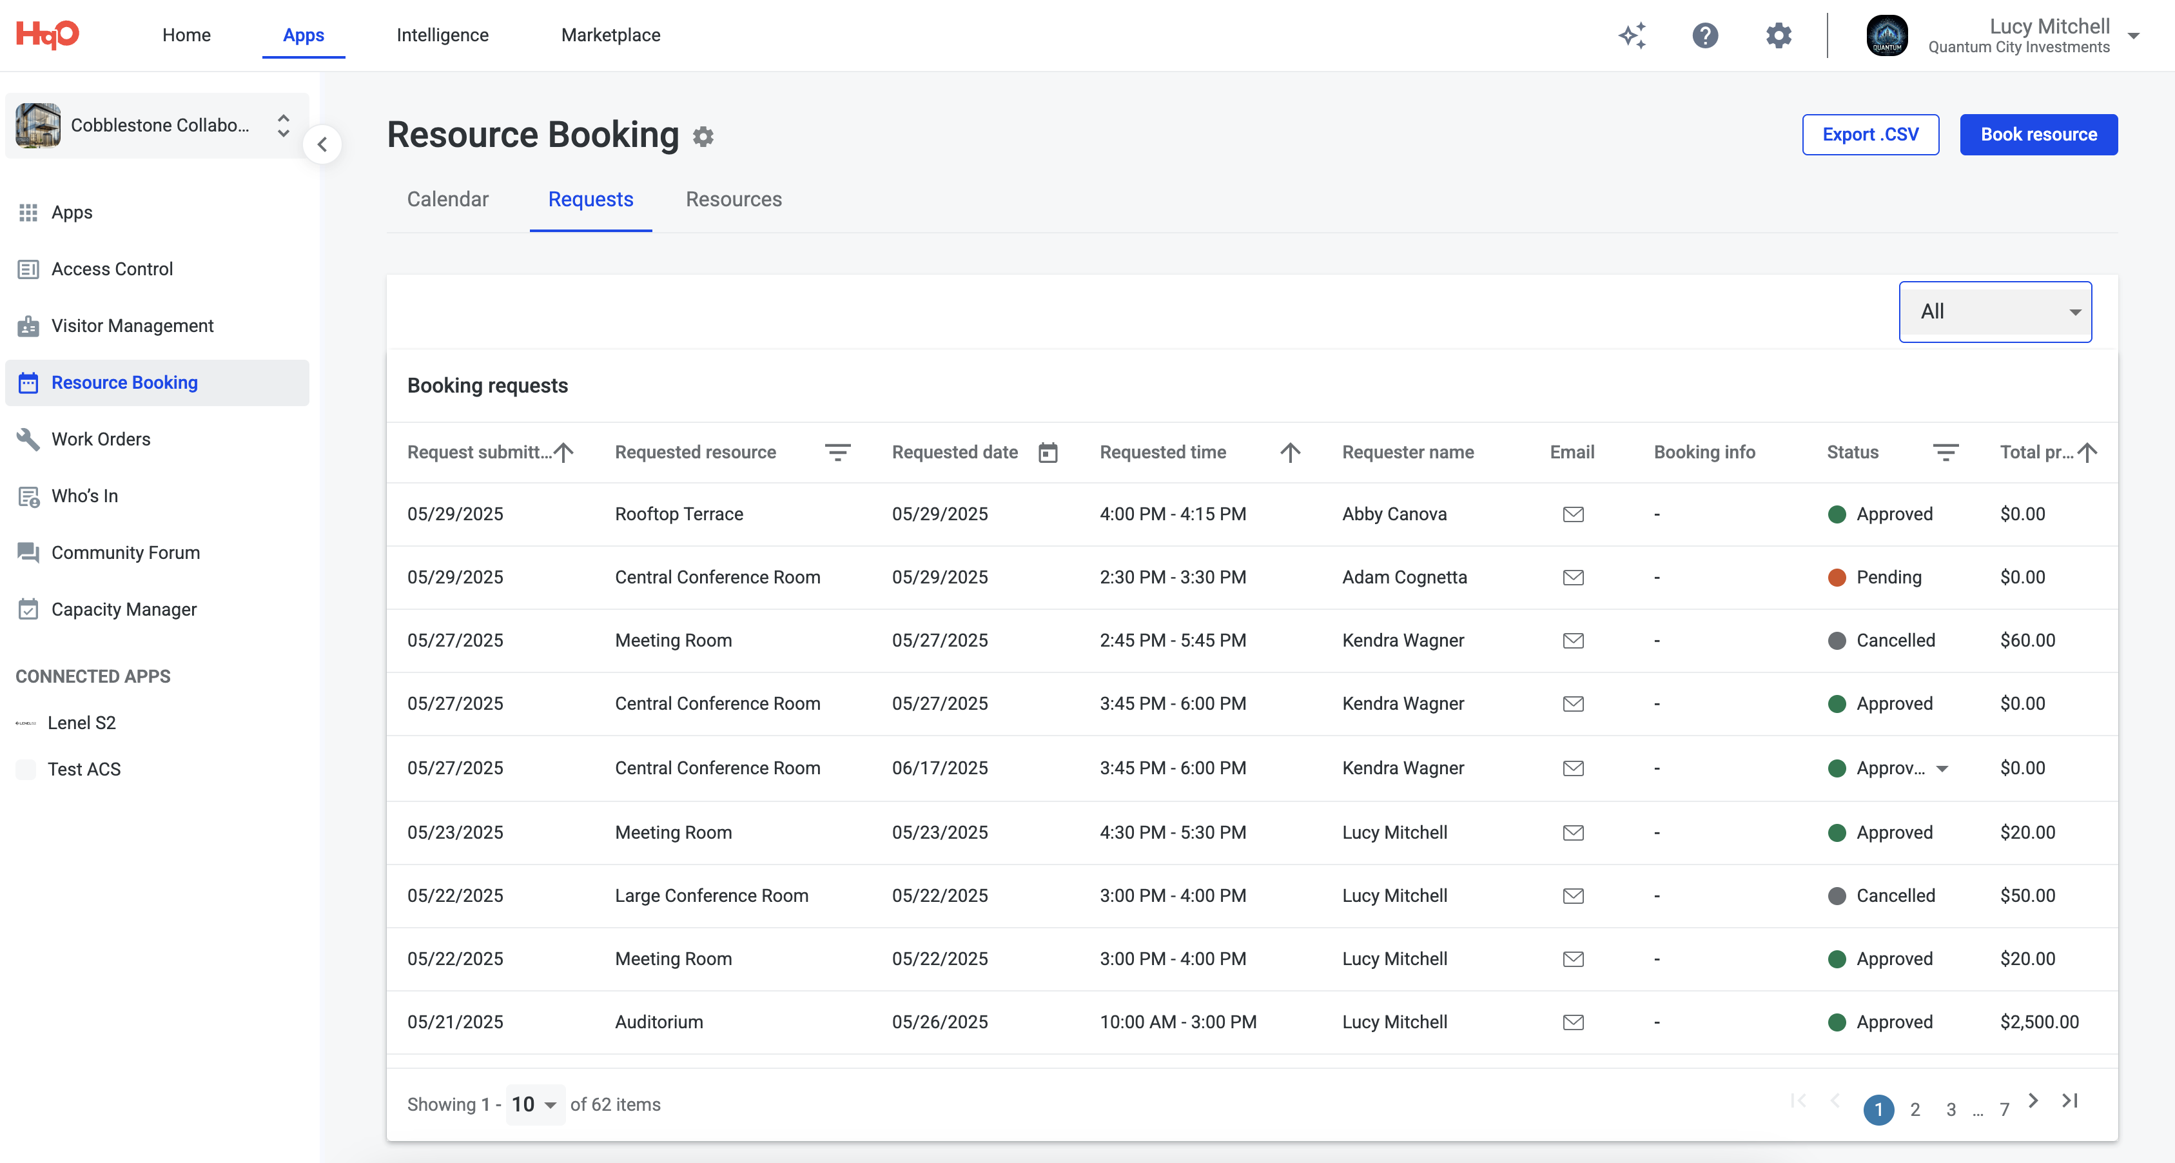Open the All status filter dropdown
2175x1163 pixels.
pyautogui.click(x=1995, y=311)
